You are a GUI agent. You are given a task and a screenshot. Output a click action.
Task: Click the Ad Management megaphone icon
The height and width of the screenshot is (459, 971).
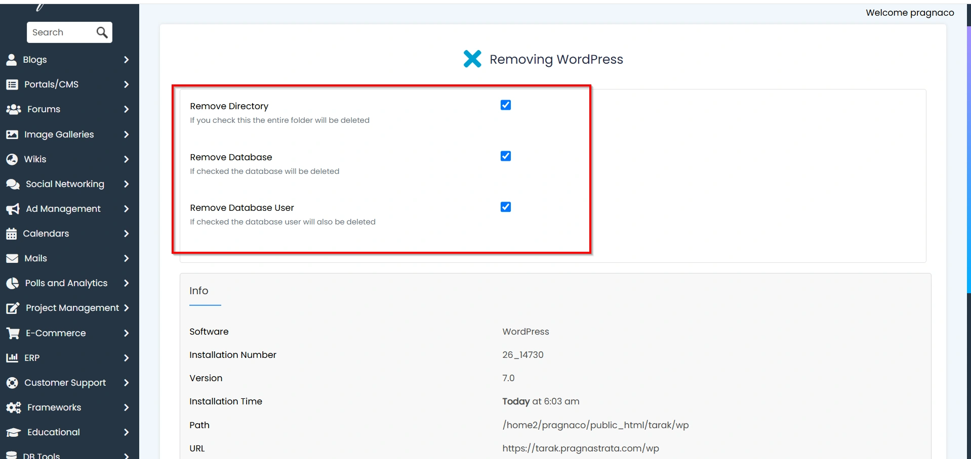[13, 209]
